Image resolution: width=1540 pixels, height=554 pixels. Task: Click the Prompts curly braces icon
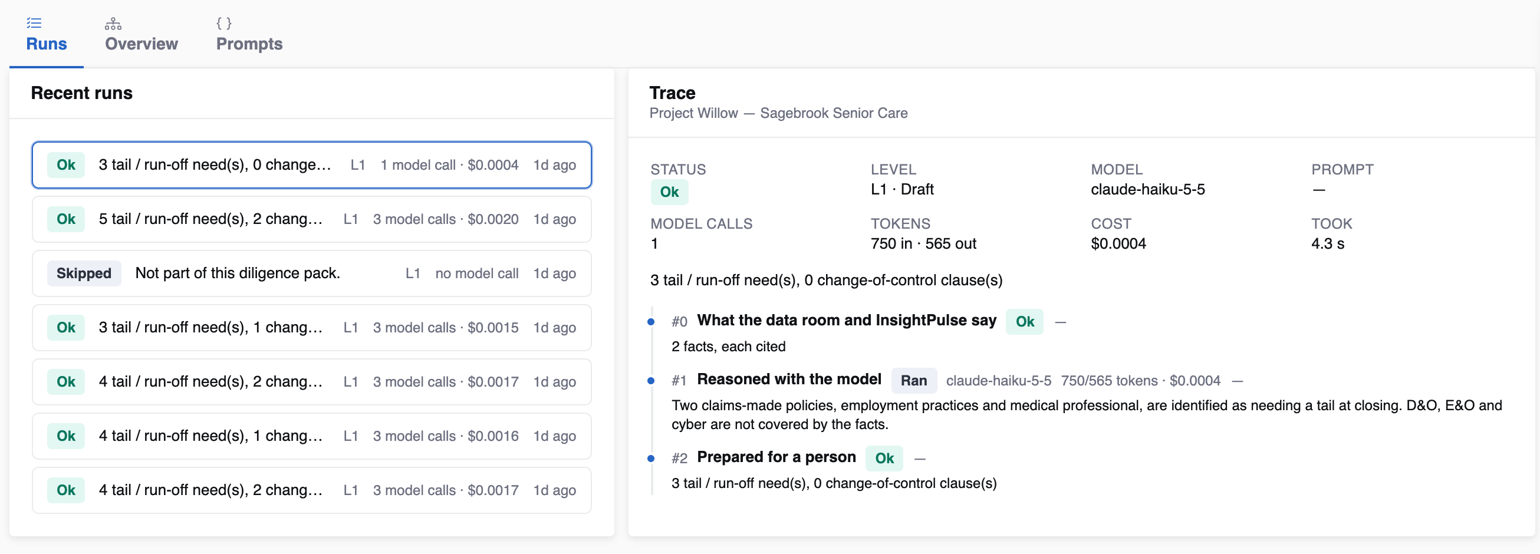[x=223, y=24]
